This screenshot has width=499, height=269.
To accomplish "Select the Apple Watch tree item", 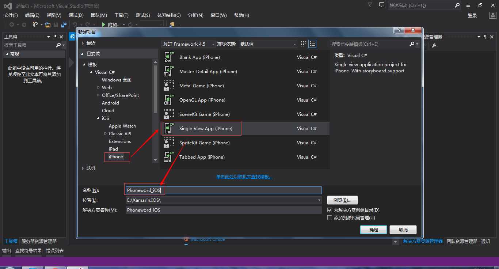I will (x=122, y=126).
